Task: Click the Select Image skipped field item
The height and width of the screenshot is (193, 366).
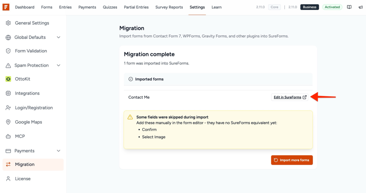Action: [x=154, y=137]
